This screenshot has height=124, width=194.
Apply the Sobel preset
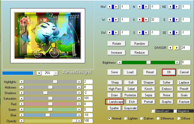[x=131, y=89]
